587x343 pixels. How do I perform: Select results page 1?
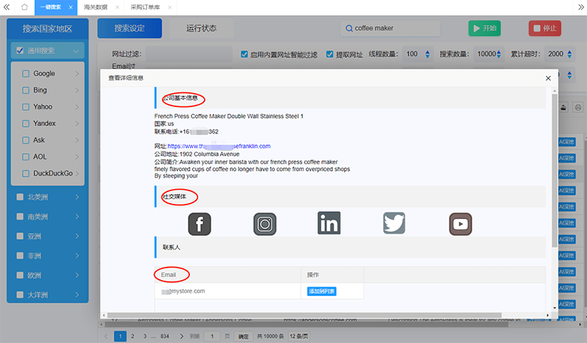tap(120, 336)
